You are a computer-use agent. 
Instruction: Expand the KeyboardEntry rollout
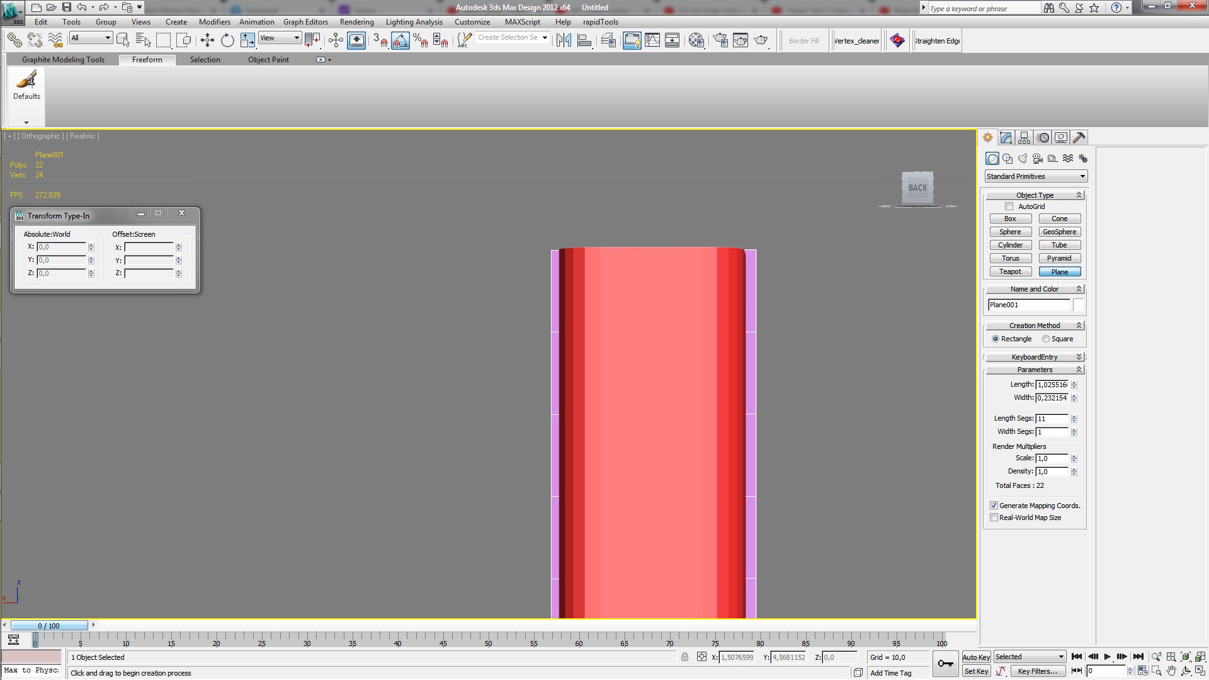[1035, 357]
